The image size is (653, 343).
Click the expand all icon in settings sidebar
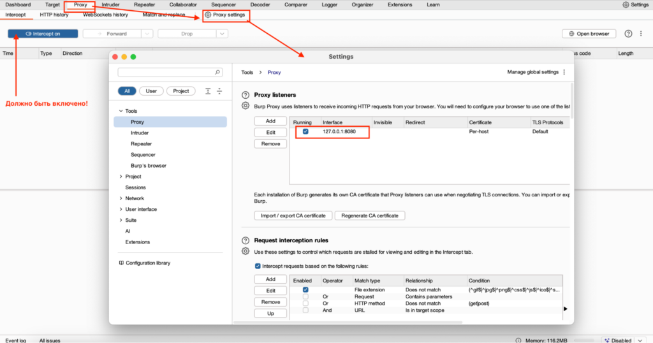(208, 91)
